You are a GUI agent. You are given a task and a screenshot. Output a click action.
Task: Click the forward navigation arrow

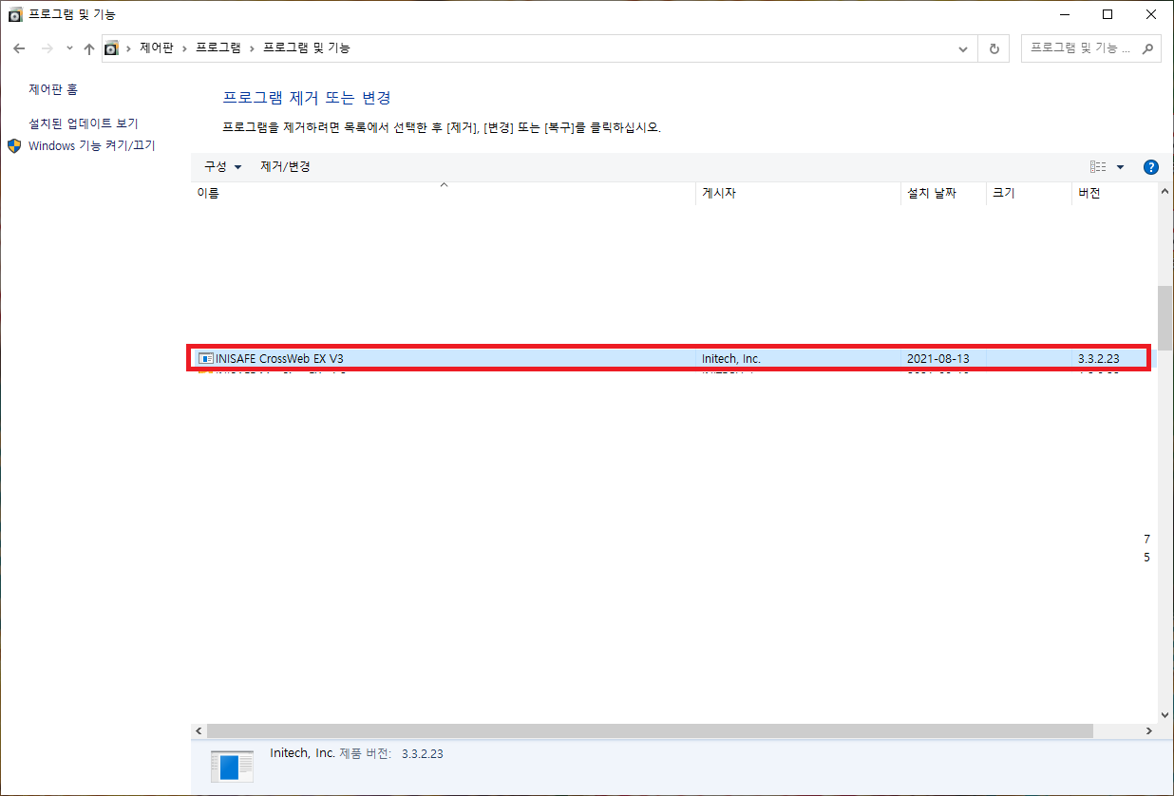pyautogui.click(x=46, y=47)
